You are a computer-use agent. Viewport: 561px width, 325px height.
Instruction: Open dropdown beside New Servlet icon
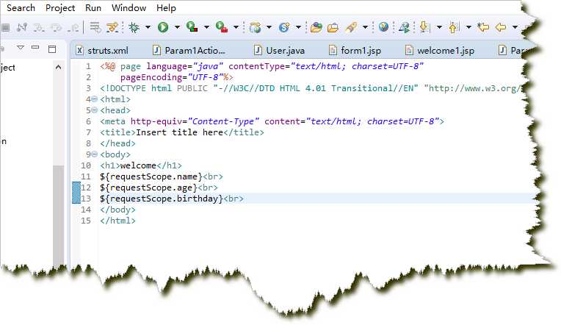tap(298, 27)
